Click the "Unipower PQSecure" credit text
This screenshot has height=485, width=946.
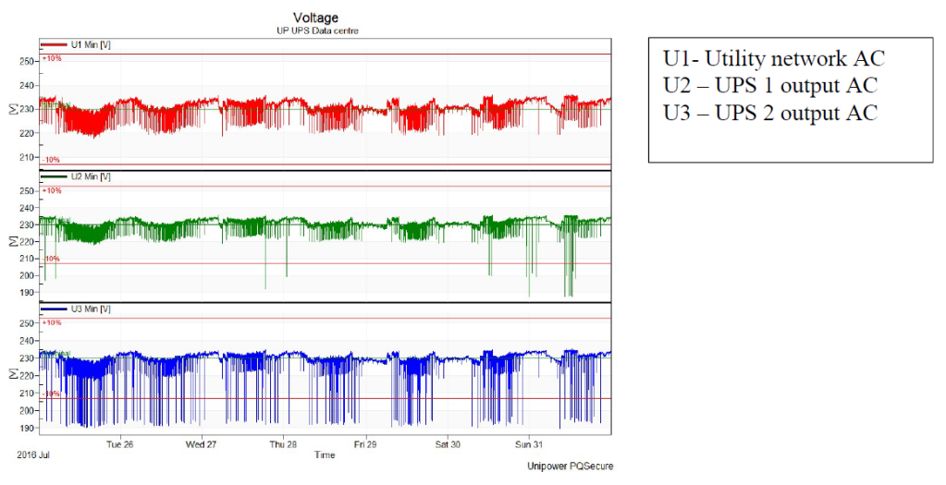[x=571, y=467]
